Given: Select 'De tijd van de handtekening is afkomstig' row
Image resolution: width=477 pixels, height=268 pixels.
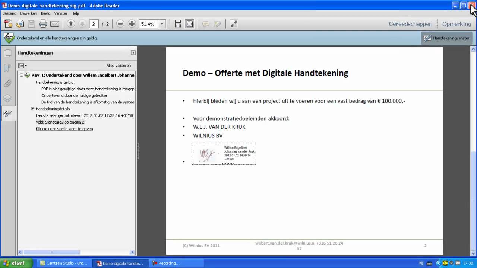Looking at the screenshot, I should (88, 102).
